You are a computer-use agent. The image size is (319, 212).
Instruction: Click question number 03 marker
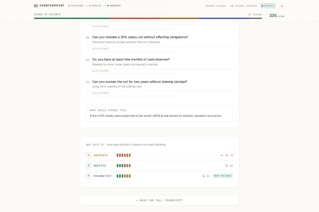[x=88, y=60]
